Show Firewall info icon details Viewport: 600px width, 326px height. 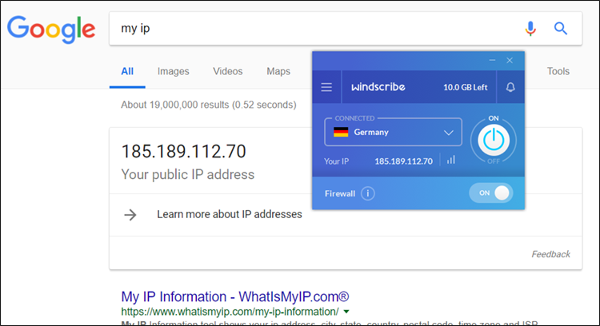(x=368, y=193)
